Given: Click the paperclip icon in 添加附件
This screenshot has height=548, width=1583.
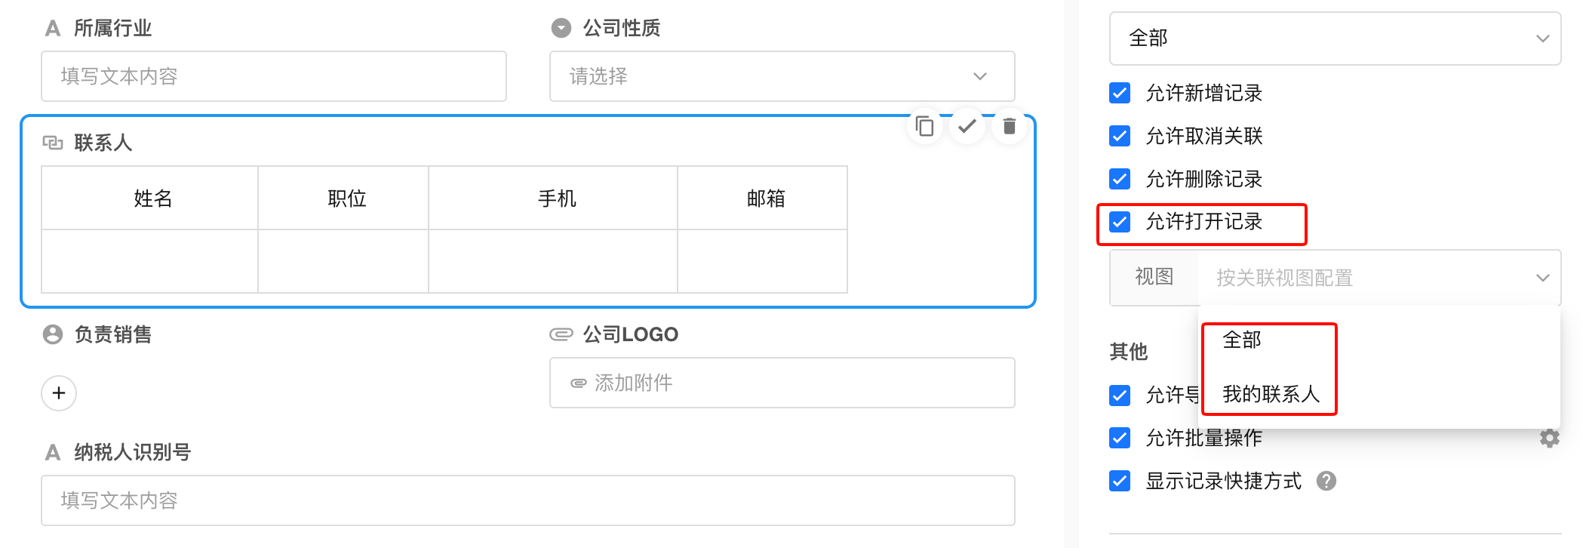Looking at the screenshot, I should click(x=579, y=383).
